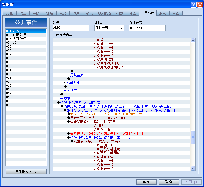Switch to the 防具 tab
This screenshot has height=187, width=204.
(x=76, y=13)
